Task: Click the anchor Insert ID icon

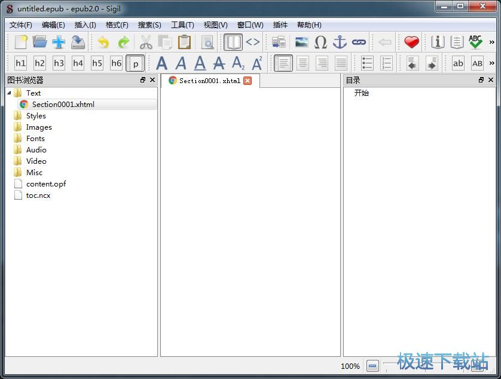Action: (x=340, y=42)
